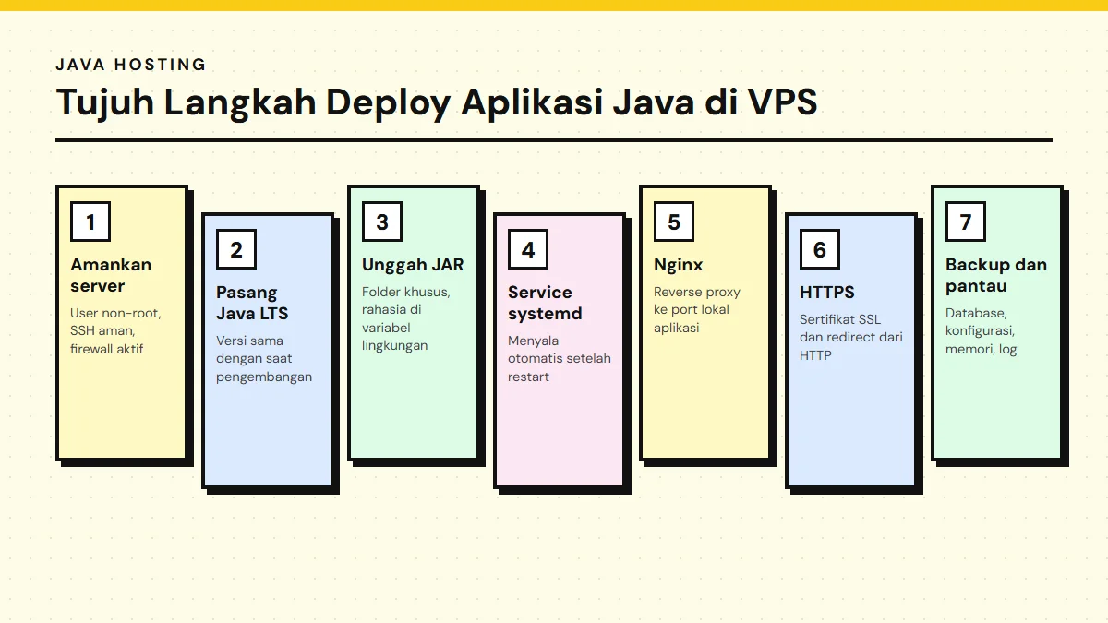Image resolution: width=1108 pixels, height=623 pixels.
Task: Select the "HTTPS" heading
Action: [x=827, y=293]
